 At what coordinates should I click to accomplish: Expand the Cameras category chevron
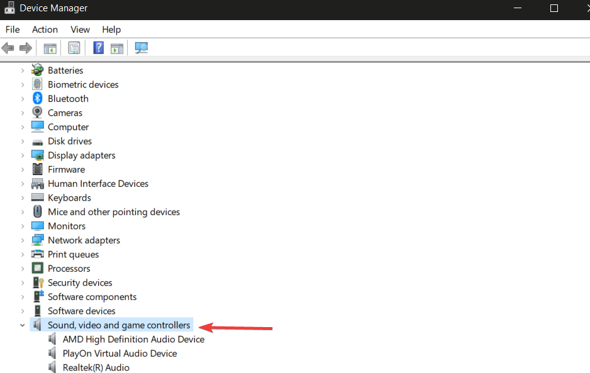click(x=23, y=113)
